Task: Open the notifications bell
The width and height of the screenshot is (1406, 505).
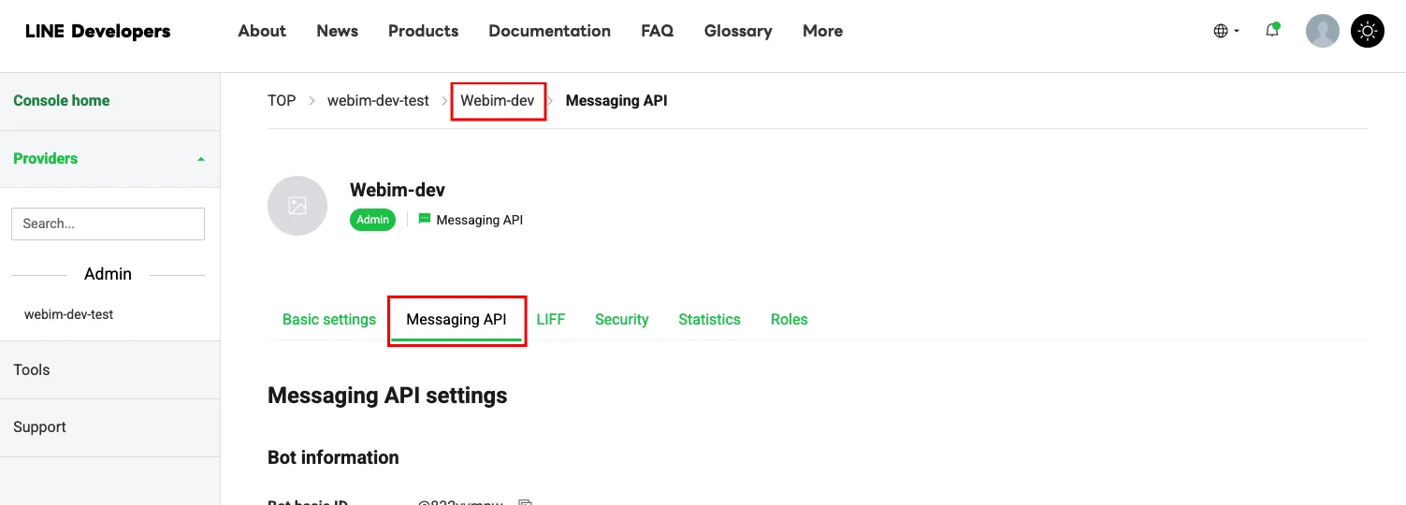Action: pos(1272,30)
